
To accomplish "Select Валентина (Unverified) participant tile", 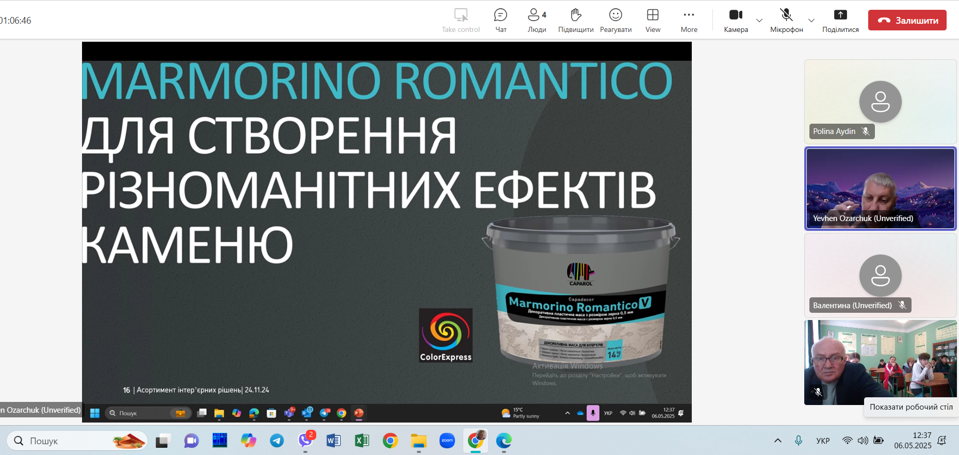I will point(881,275).
